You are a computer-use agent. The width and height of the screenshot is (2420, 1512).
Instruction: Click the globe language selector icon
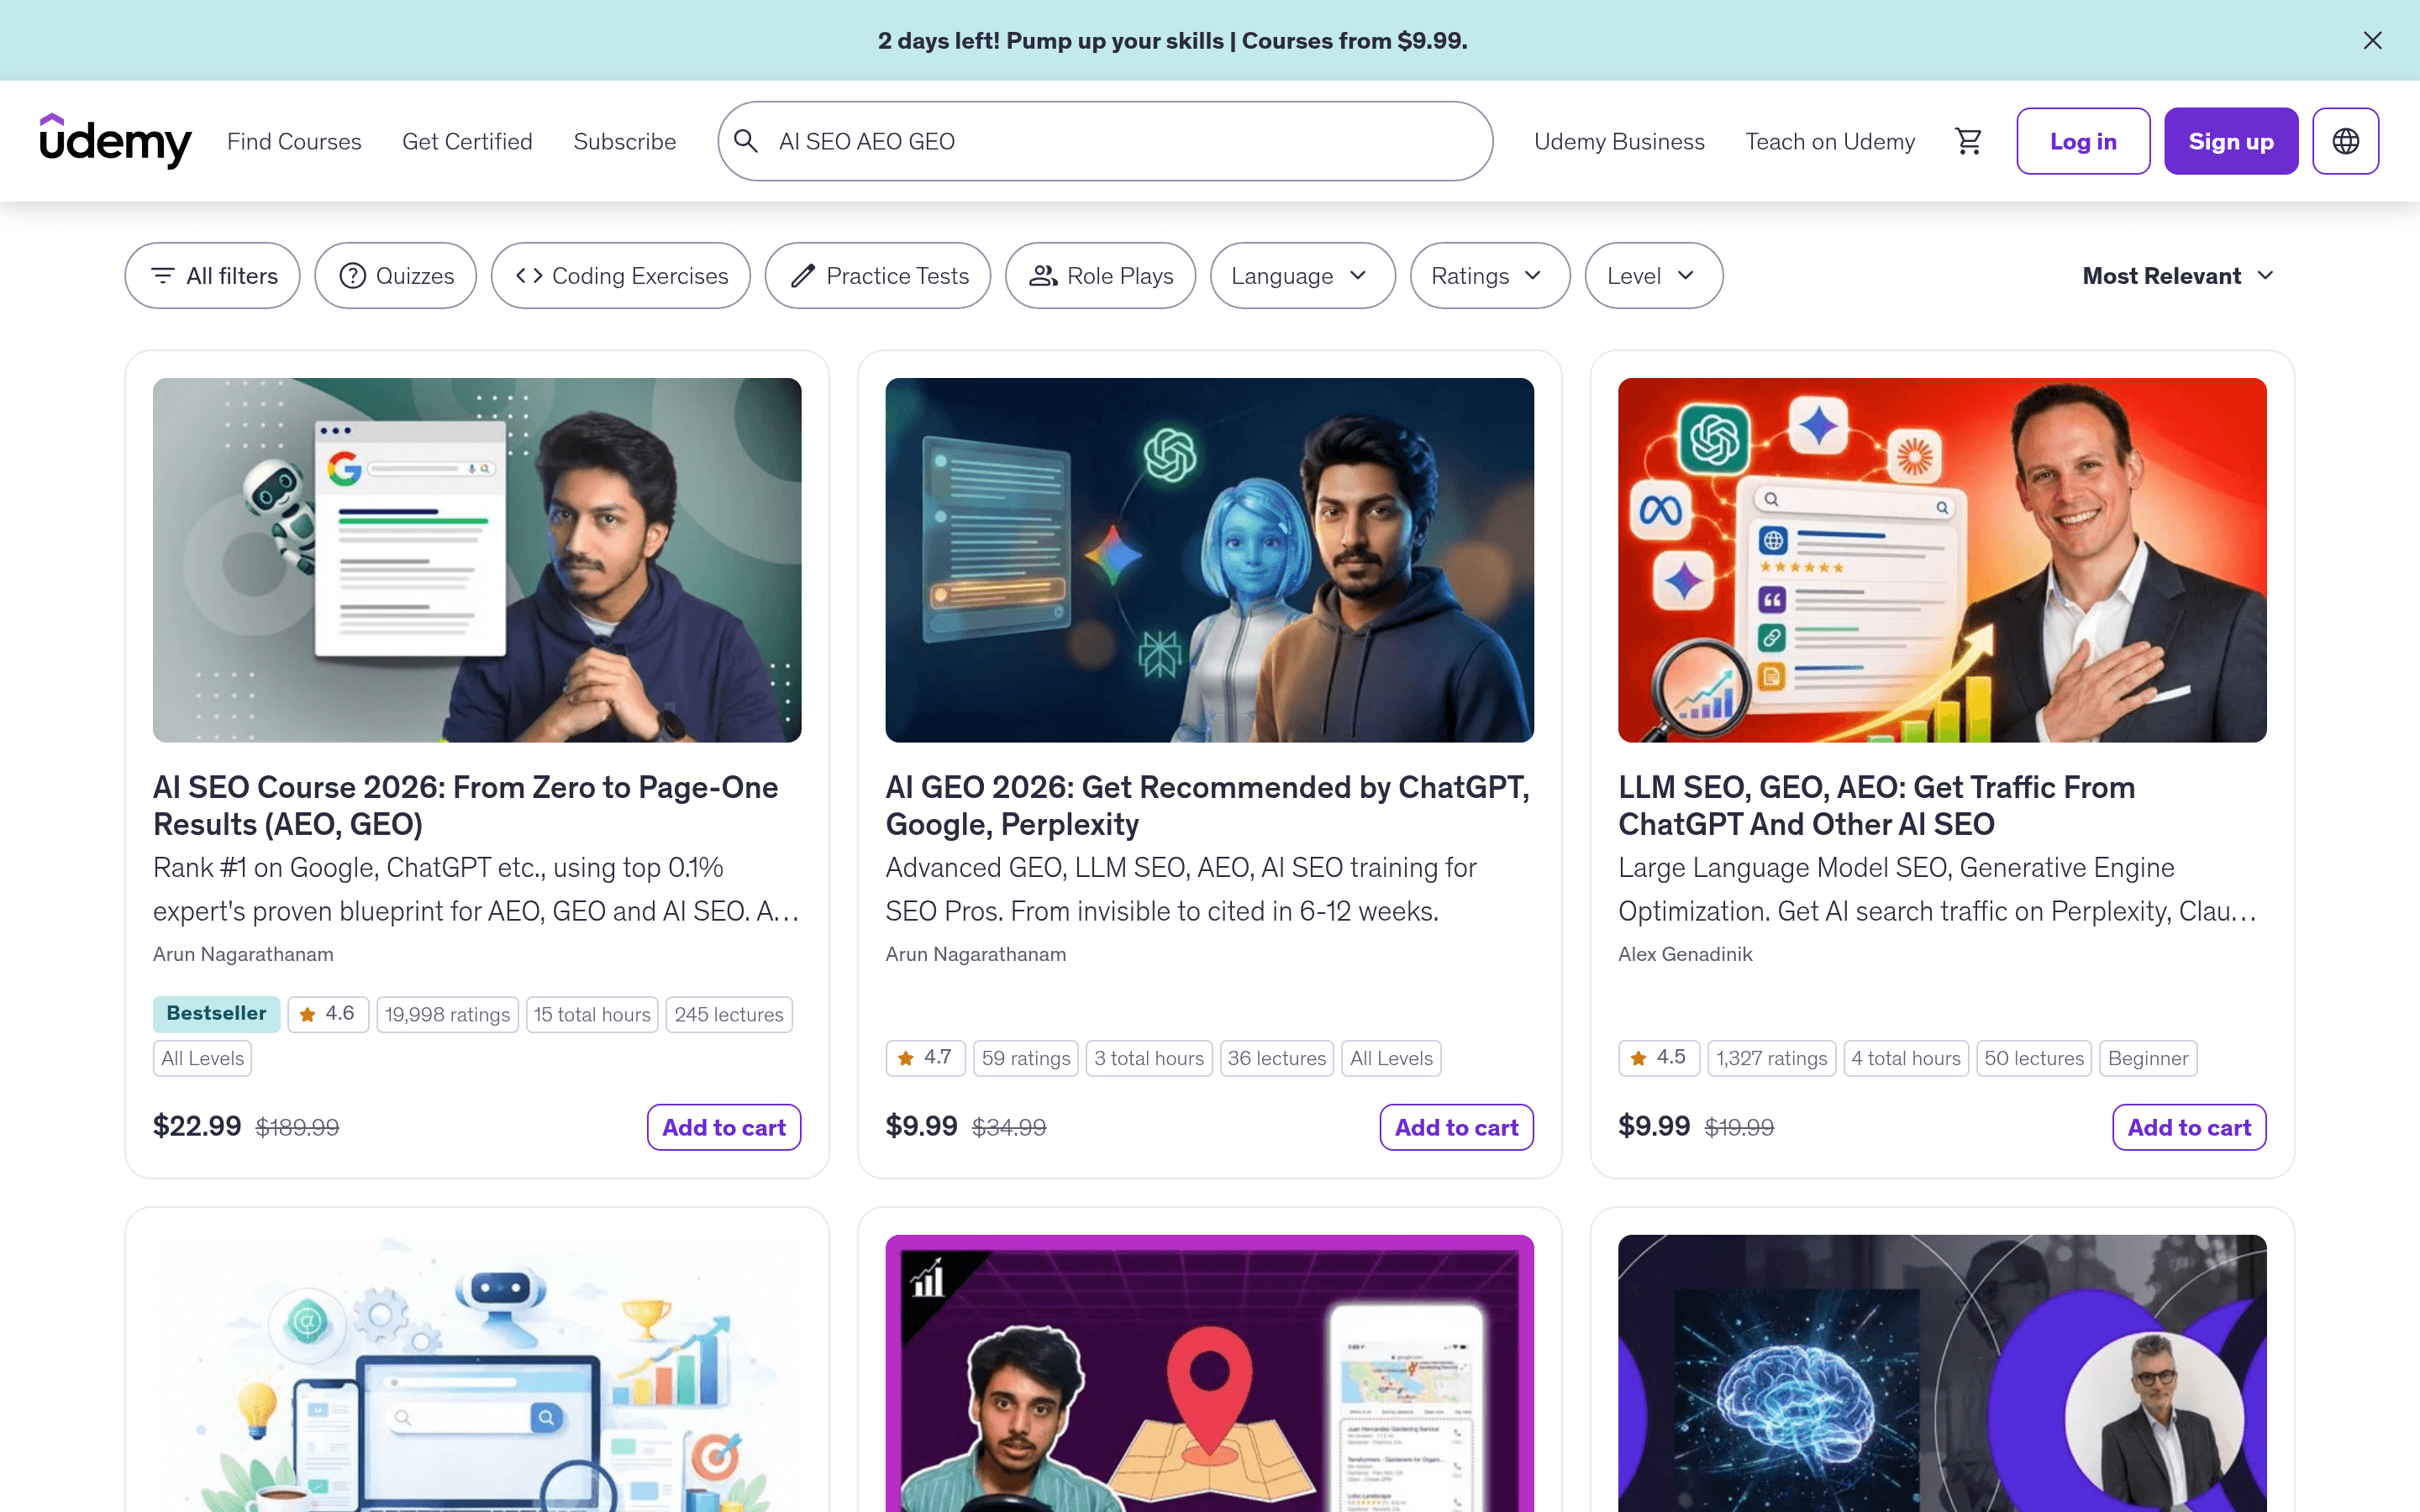tap(2345, 141)
